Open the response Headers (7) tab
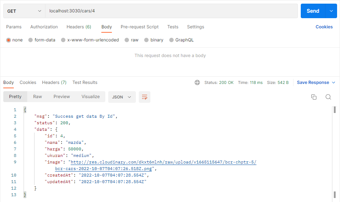 (54, 82)
